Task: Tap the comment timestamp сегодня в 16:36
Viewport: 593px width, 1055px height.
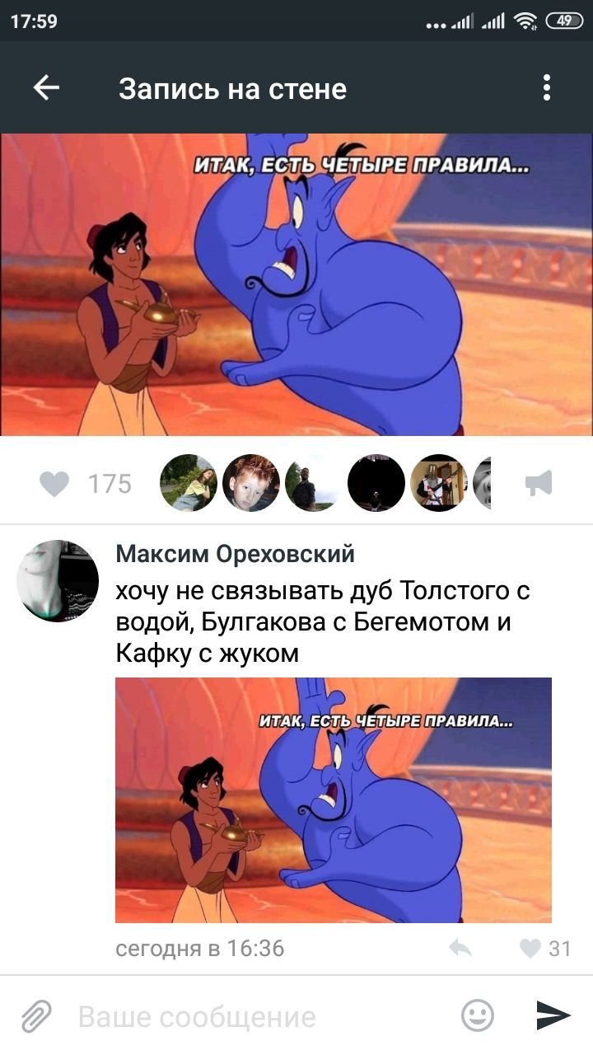Action: 200,949
